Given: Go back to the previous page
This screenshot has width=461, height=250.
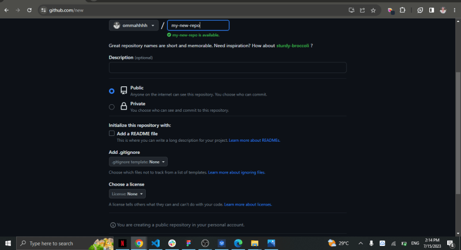Looking at the screenshot, I should point(6,10).
